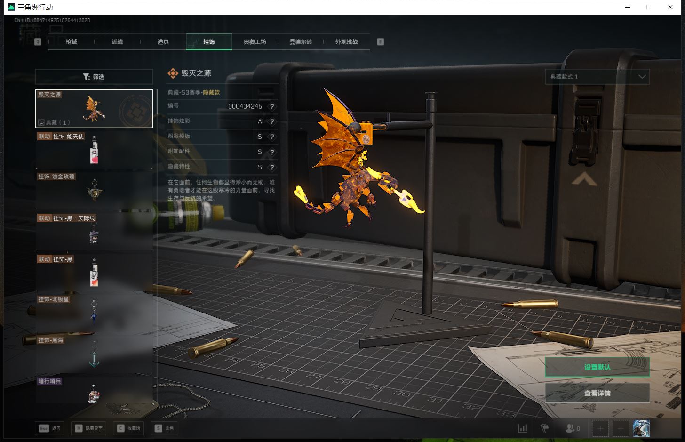Click the help icon beside 编号 serial number
Viewport: 685px width, 442px height.
tap(271, 107)
